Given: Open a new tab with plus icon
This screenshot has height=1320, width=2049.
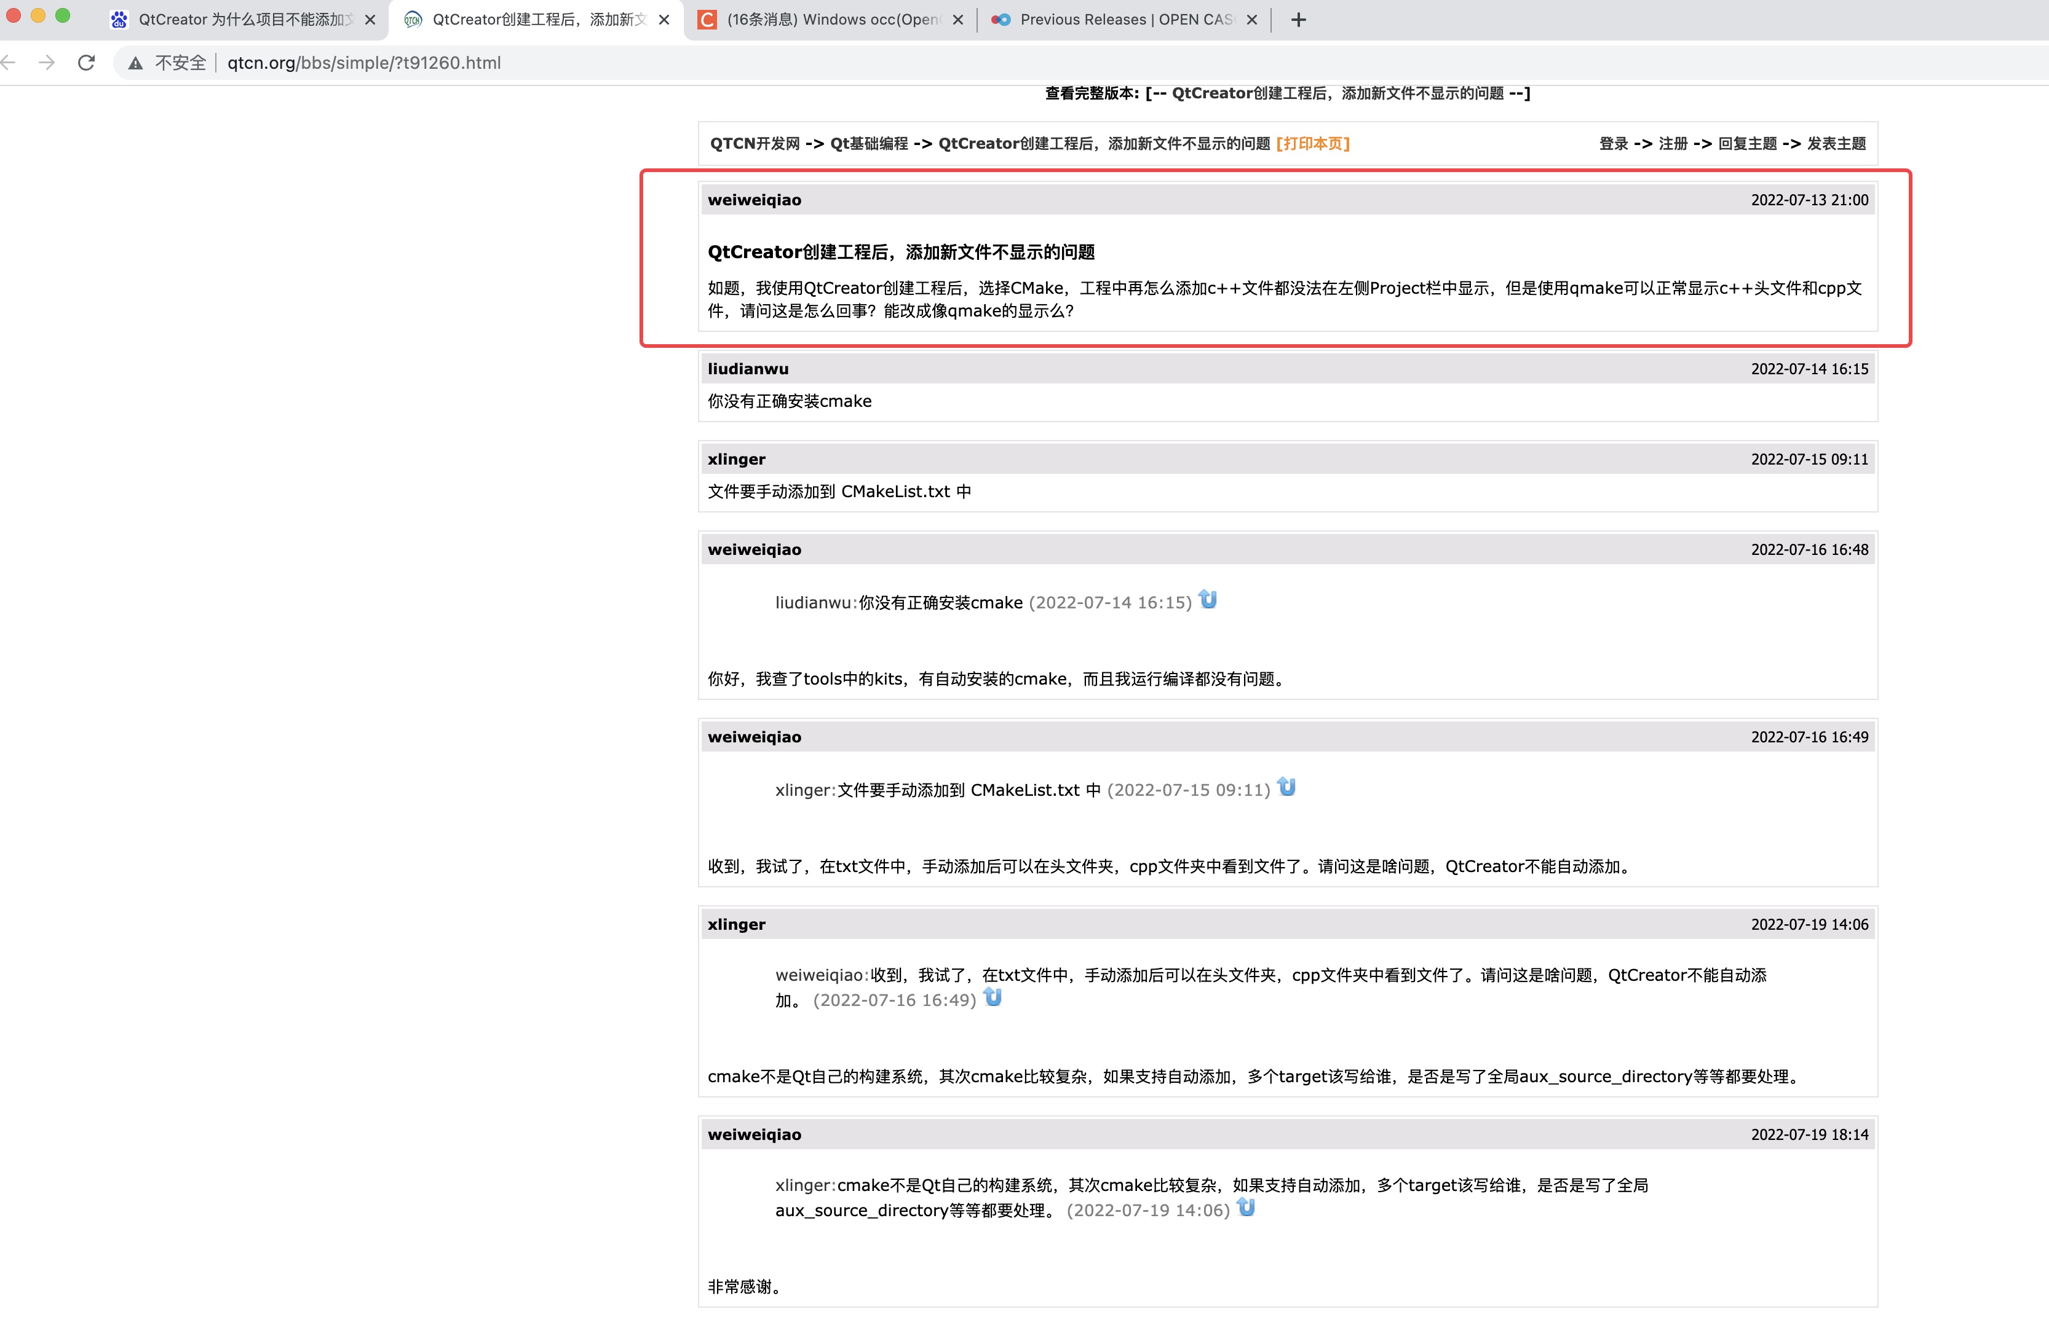Looking at the screenshot, I should [x=1298, y=20].
